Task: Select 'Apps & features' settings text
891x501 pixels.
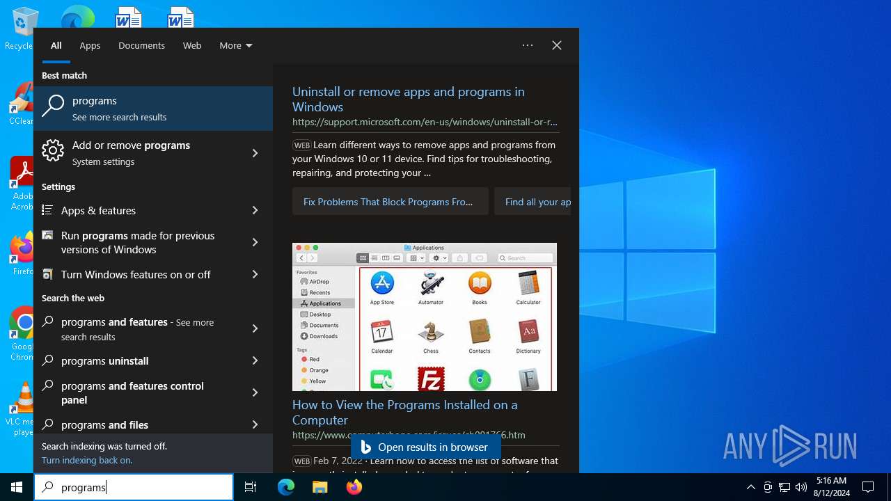Action: click(x=98, y=210)
